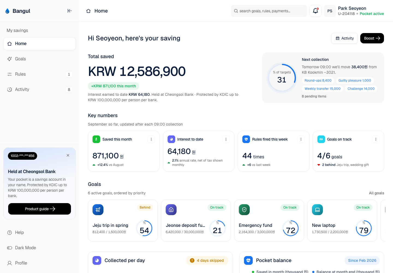Viewport: 393px width, 273px height.
Task: Click the 31% of targets progress ring
Action: 282,78
